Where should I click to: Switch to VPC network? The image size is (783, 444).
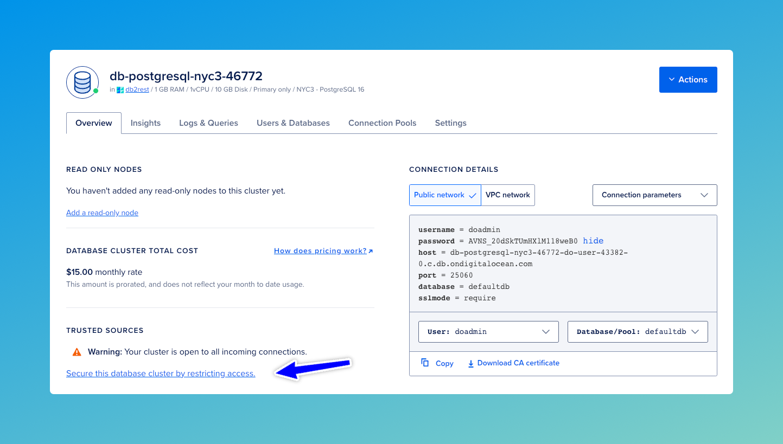click(x=508, y=195)
